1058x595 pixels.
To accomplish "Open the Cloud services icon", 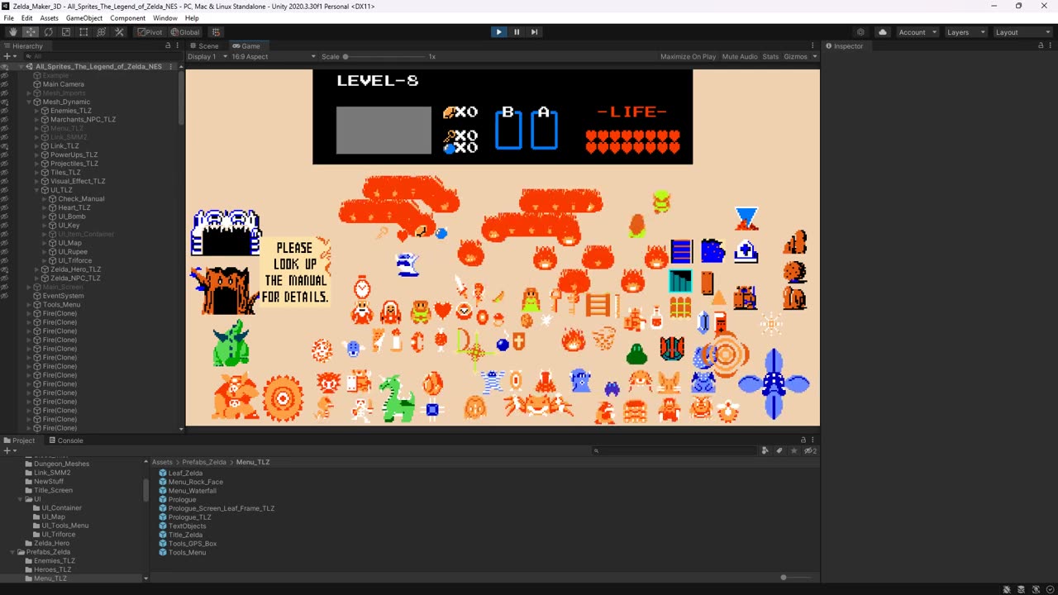I will pos(882,32).
